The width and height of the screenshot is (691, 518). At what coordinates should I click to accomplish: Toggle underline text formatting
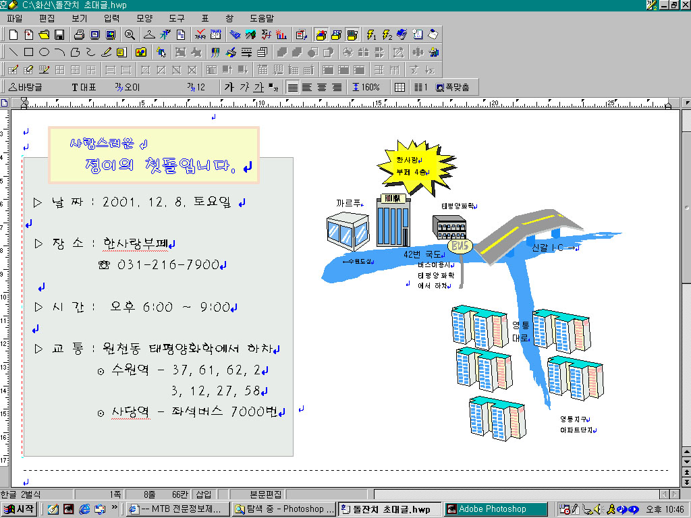click(x=258, y=87)
